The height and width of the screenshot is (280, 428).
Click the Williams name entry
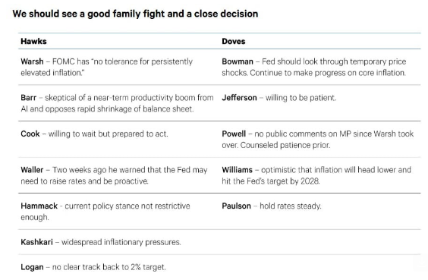pyautogui.click(x=237, y=170)
